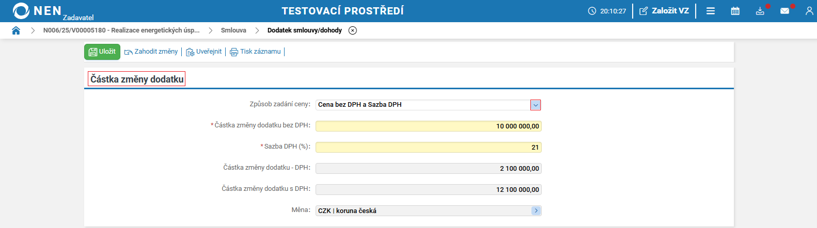Click the Způsob zadání ceny label
The width and height of the screenshot is (817, 228).
280,104
